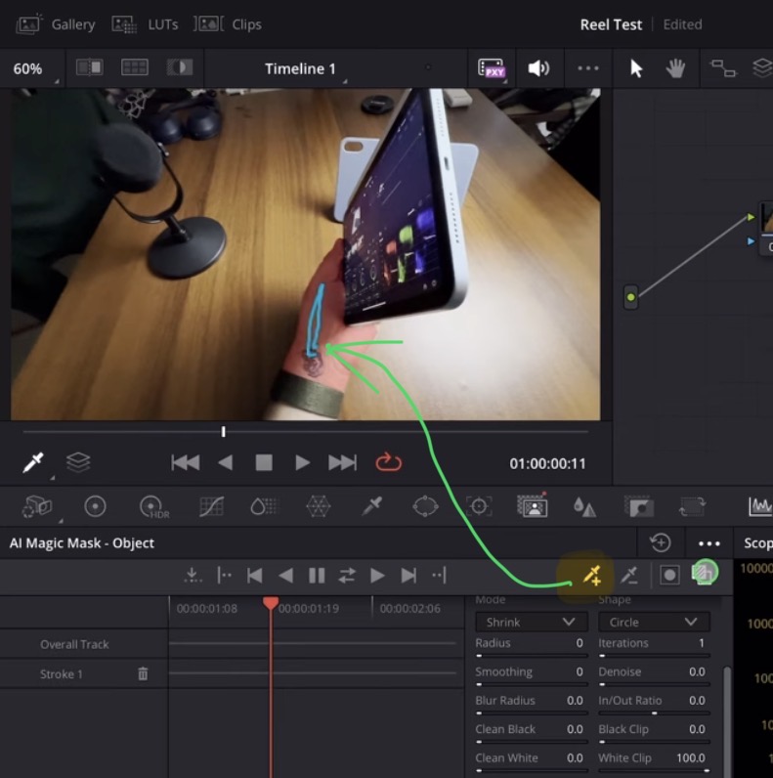Click the Radius value field
The width and height of the screenshot is (773, 778).
click(x=579, y=643)
